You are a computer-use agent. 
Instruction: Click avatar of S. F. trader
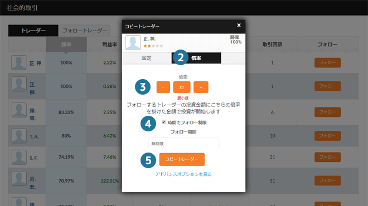click(19, 157)
